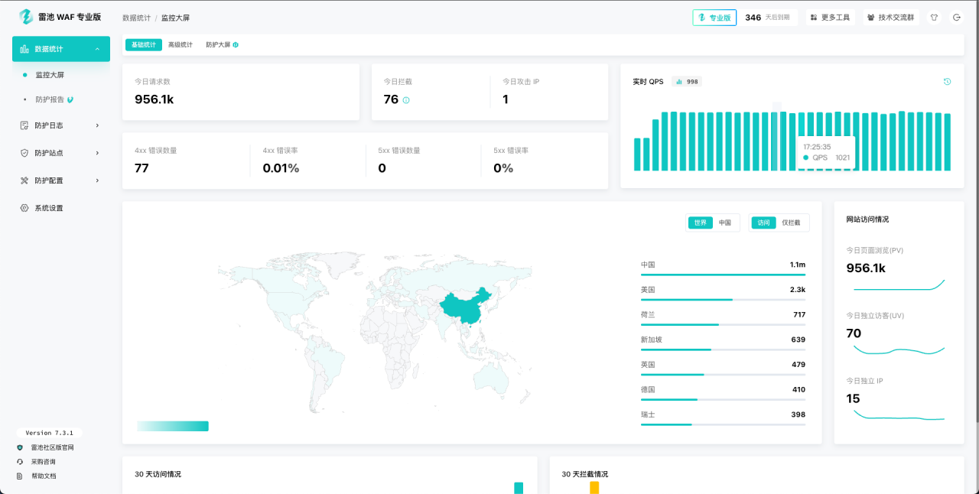Click the bar chart icon beside QPS 998
The image size is (979, 494).
click(679, 82)
